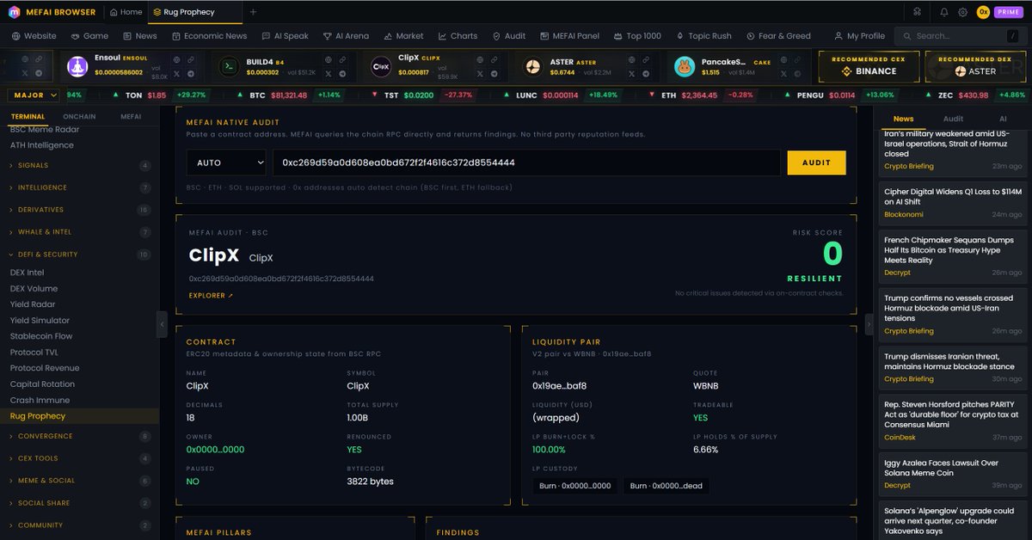The image size is (1032, 540).
Task: Expand the MEME & SOCIAL sidebar section
Action: pos(79,481)
